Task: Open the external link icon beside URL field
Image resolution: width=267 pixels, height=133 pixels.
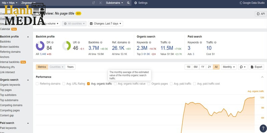Action: (x=93, y=3)
